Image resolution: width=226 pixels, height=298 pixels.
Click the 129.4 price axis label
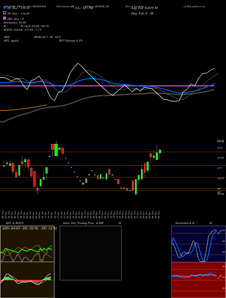click(221, 148)
